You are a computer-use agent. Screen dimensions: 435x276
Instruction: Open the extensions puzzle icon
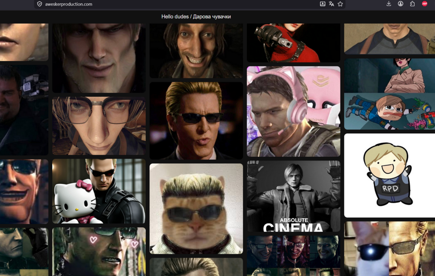412,4
